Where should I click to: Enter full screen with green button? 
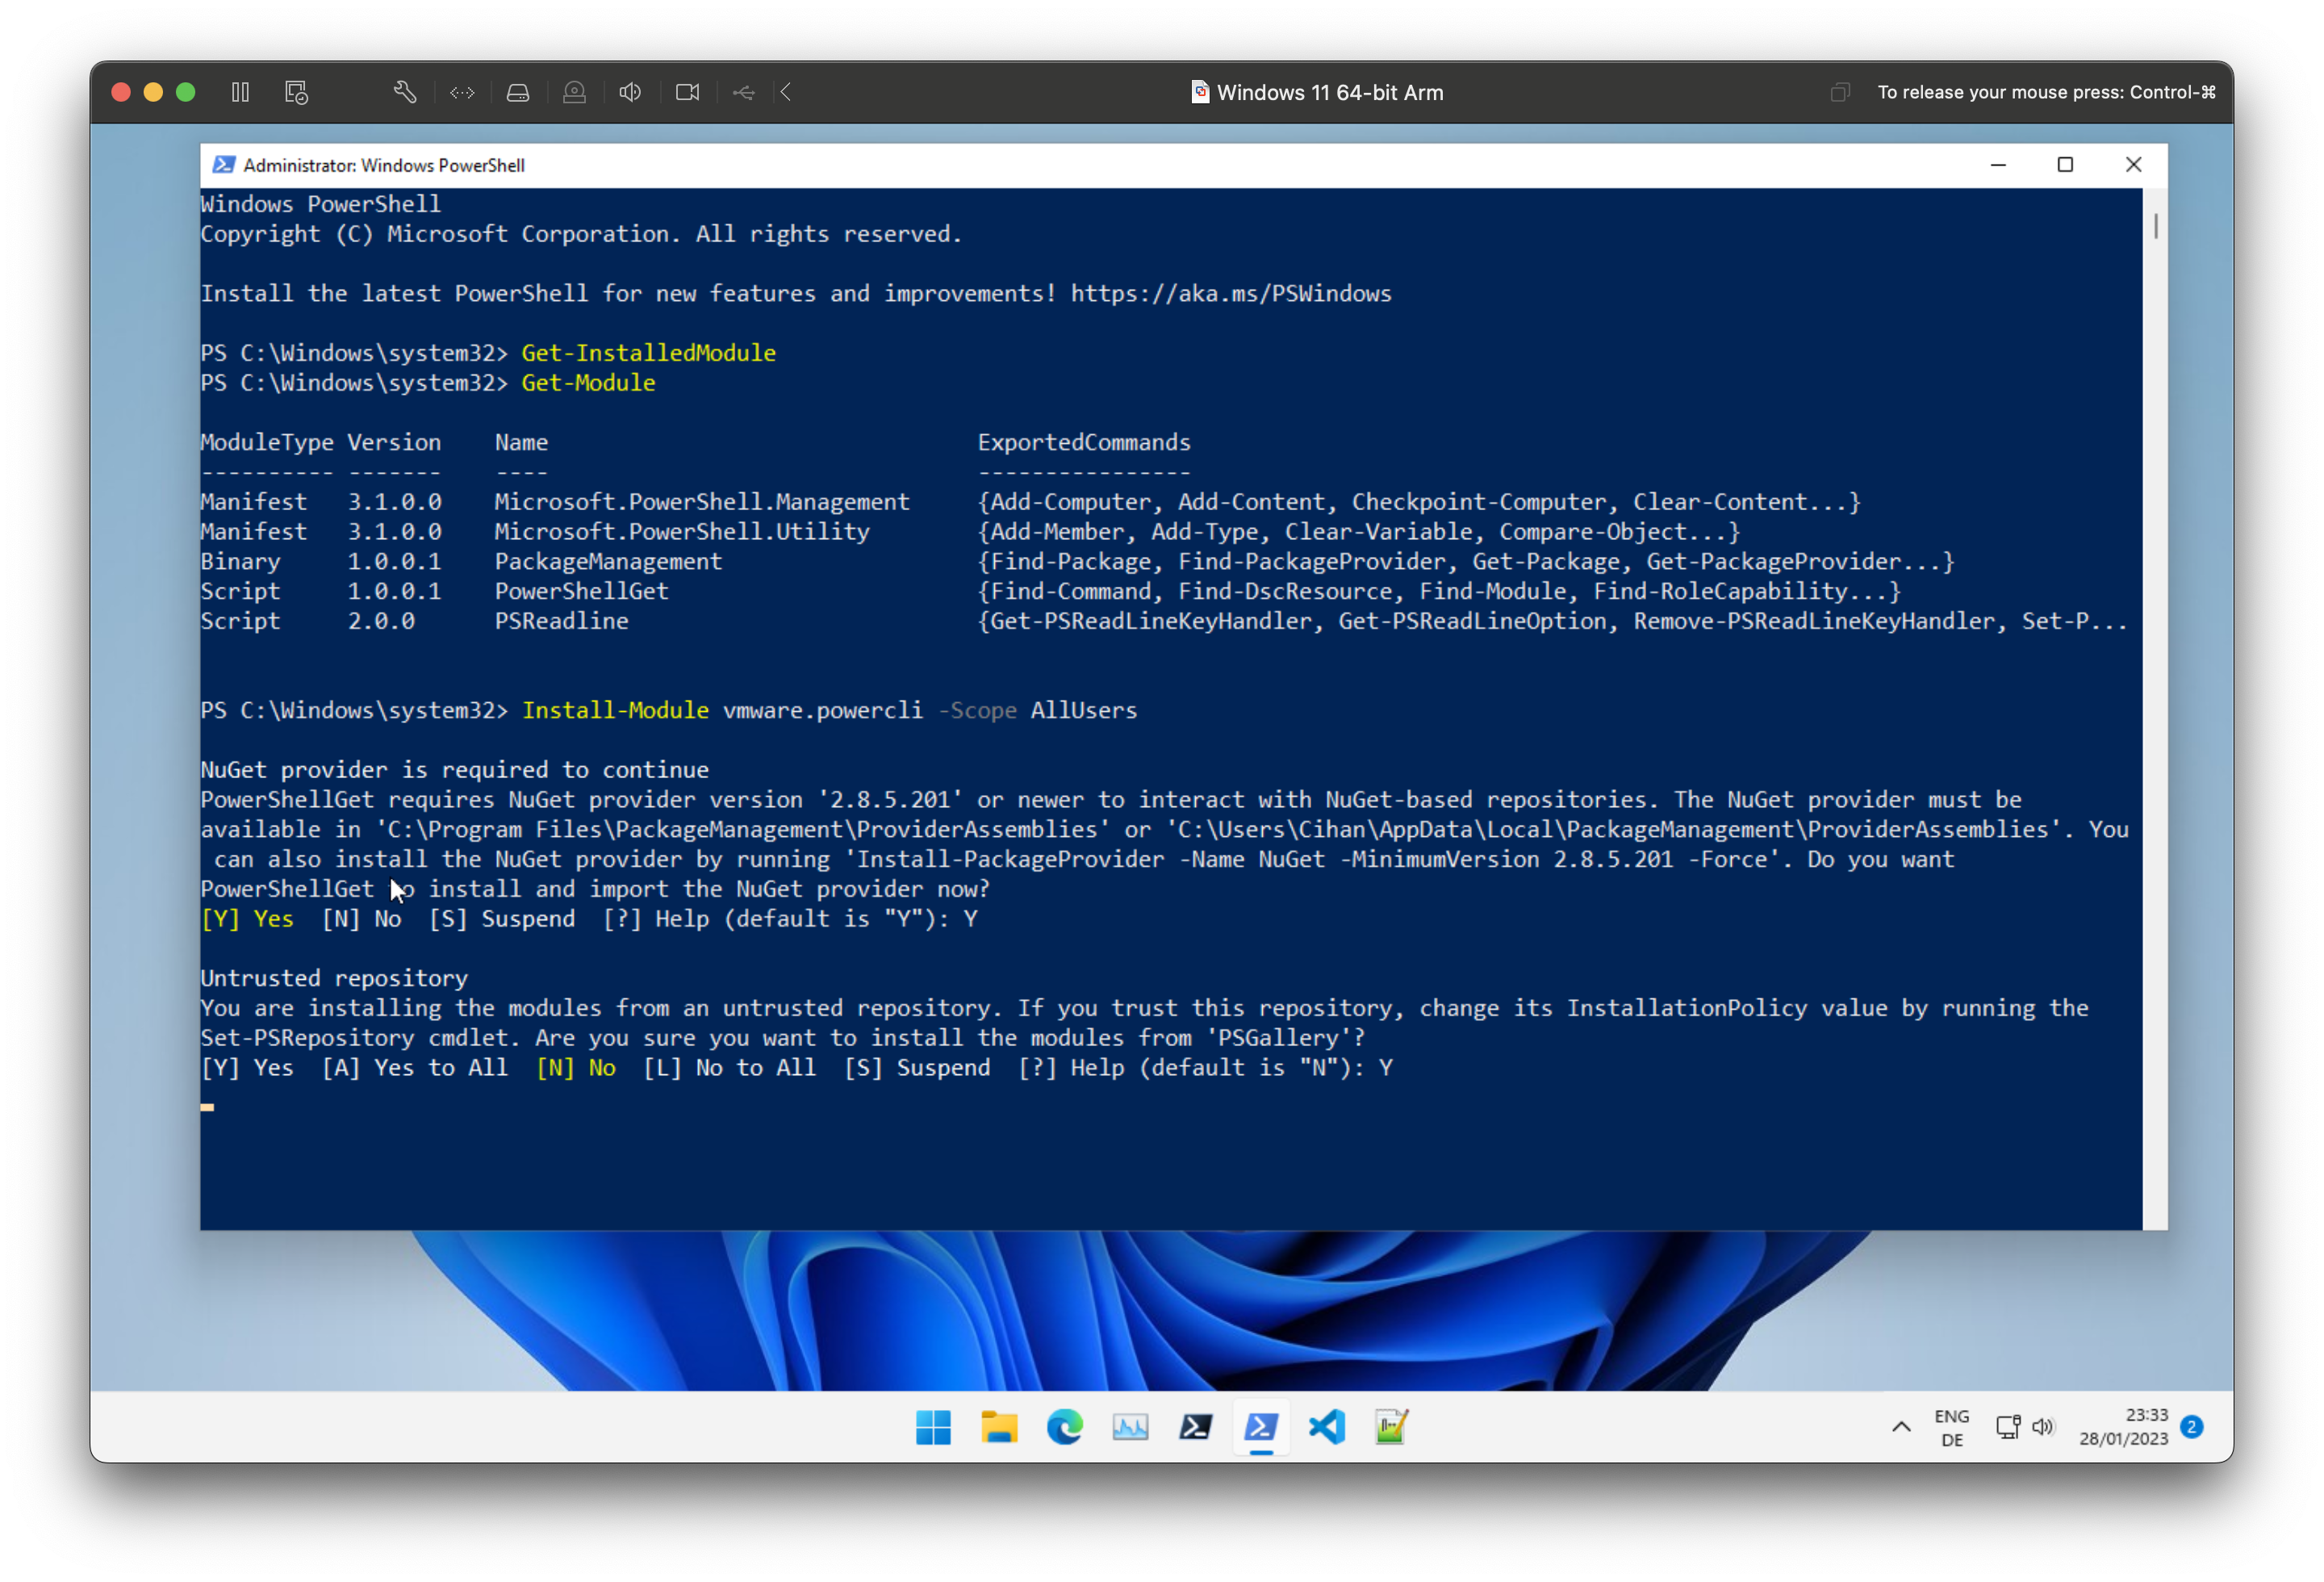(x=185, y=92)
